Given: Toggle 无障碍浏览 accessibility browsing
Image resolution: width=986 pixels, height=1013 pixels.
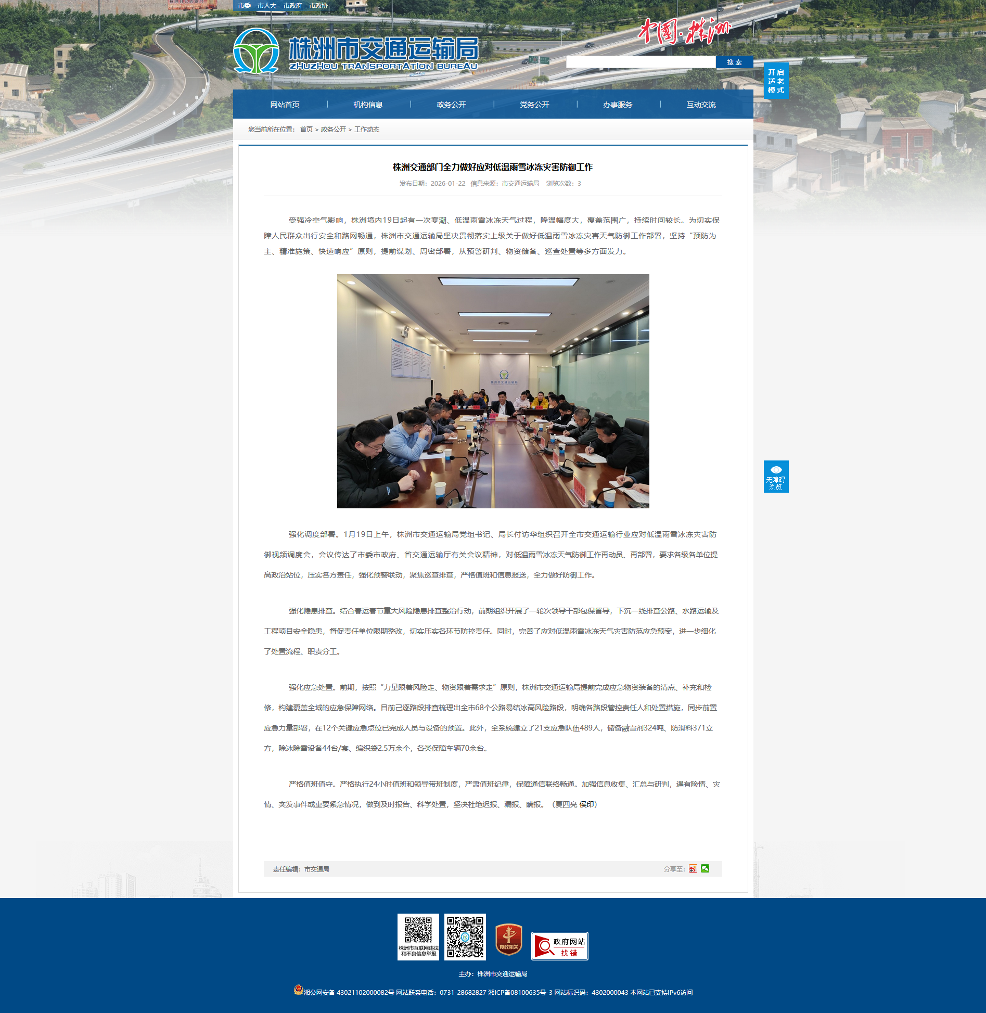Looking at the screenshot, I should [776, 476].
